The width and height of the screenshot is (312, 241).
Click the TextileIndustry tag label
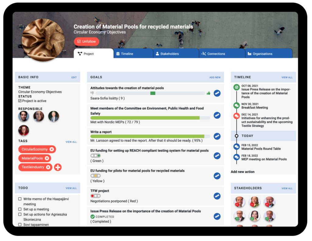33,167
